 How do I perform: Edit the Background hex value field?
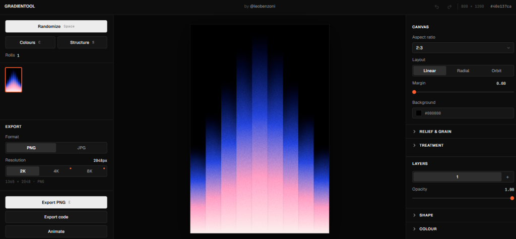(463, 113)
